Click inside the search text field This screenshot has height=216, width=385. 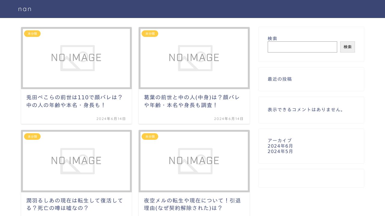(x=302, y=47)
